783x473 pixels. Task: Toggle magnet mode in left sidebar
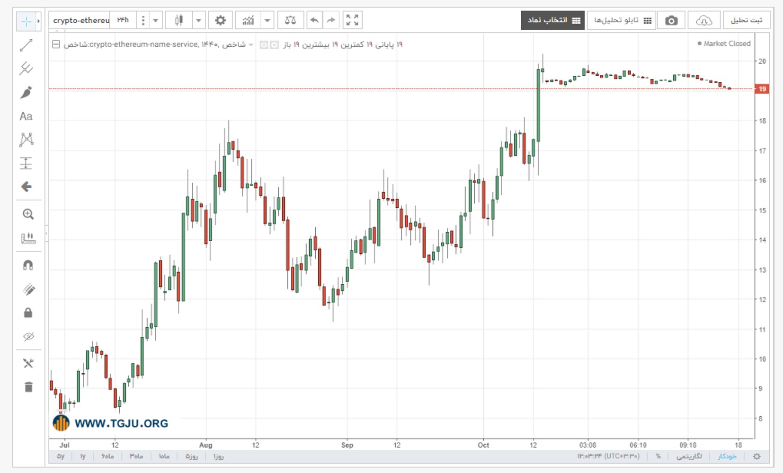click(28, 265)
